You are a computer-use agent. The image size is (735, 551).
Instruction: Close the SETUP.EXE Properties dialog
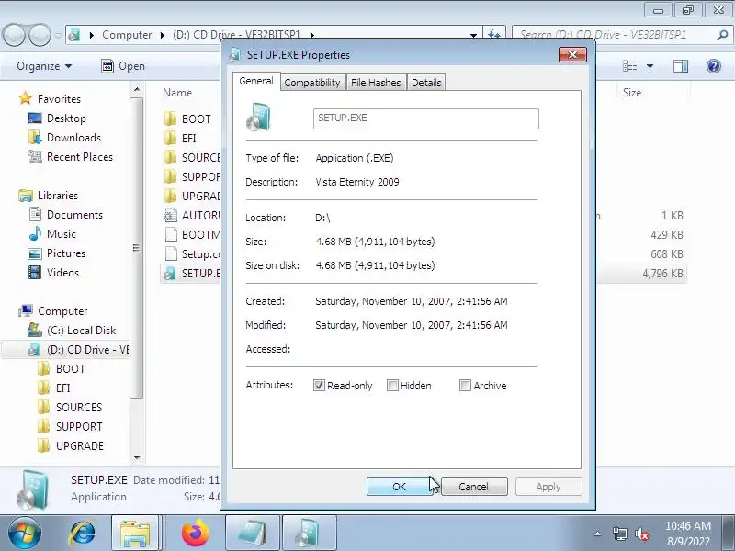(572, 54)
